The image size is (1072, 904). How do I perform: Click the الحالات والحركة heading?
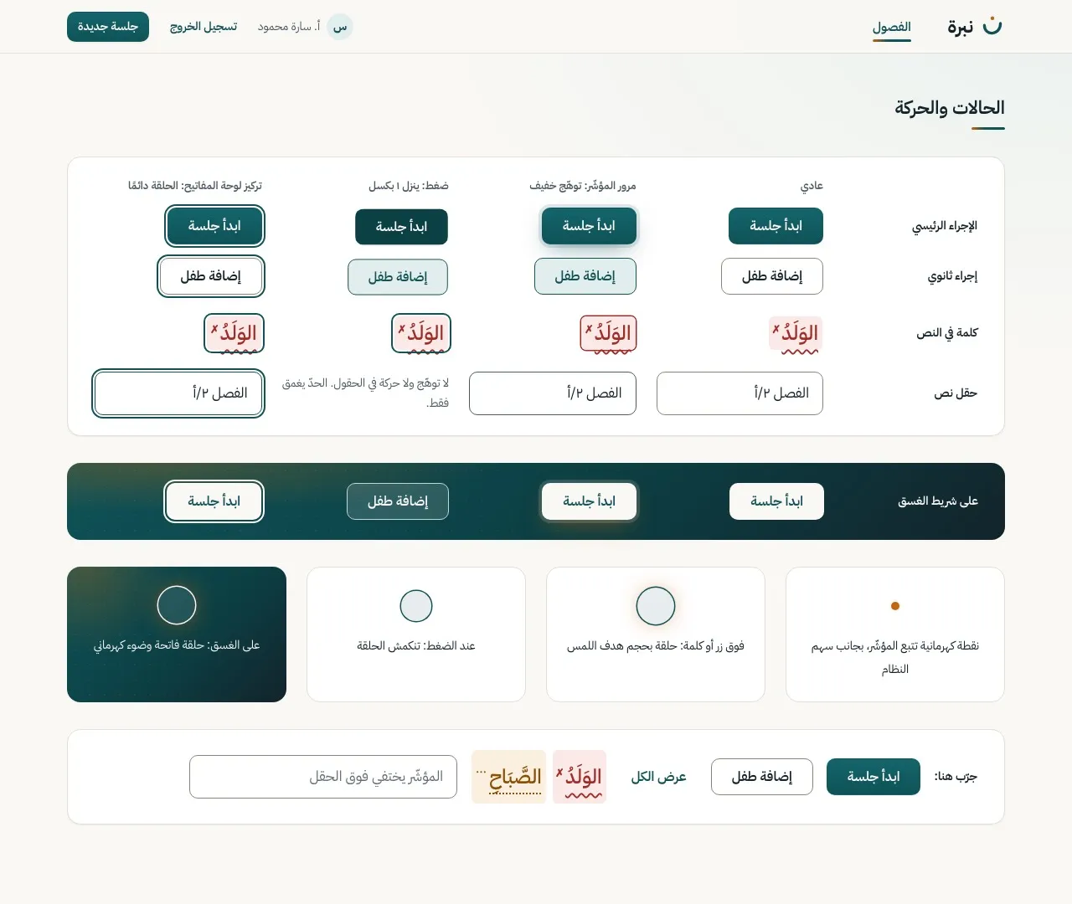950,108
